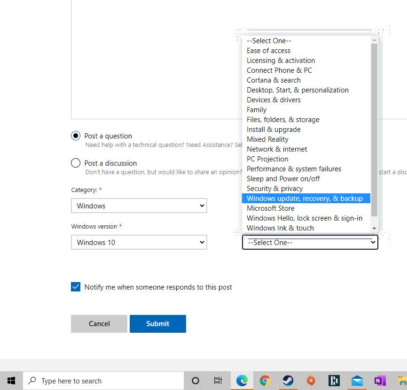Open Dashlane from the taskbar
The image size is (407, 390).
tap(334, 381)
